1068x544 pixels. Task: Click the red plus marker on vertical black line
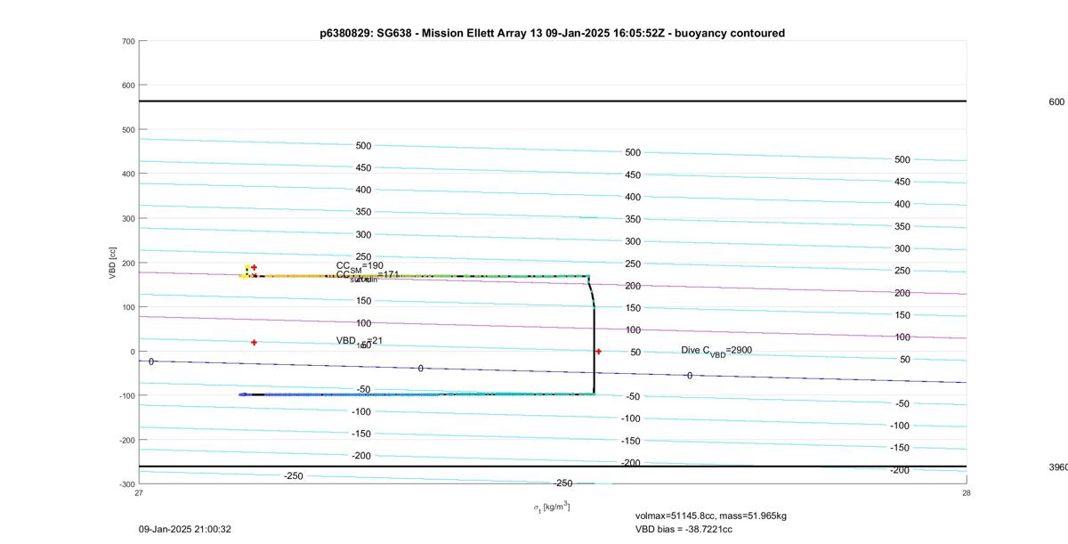(x=598, y=351)
